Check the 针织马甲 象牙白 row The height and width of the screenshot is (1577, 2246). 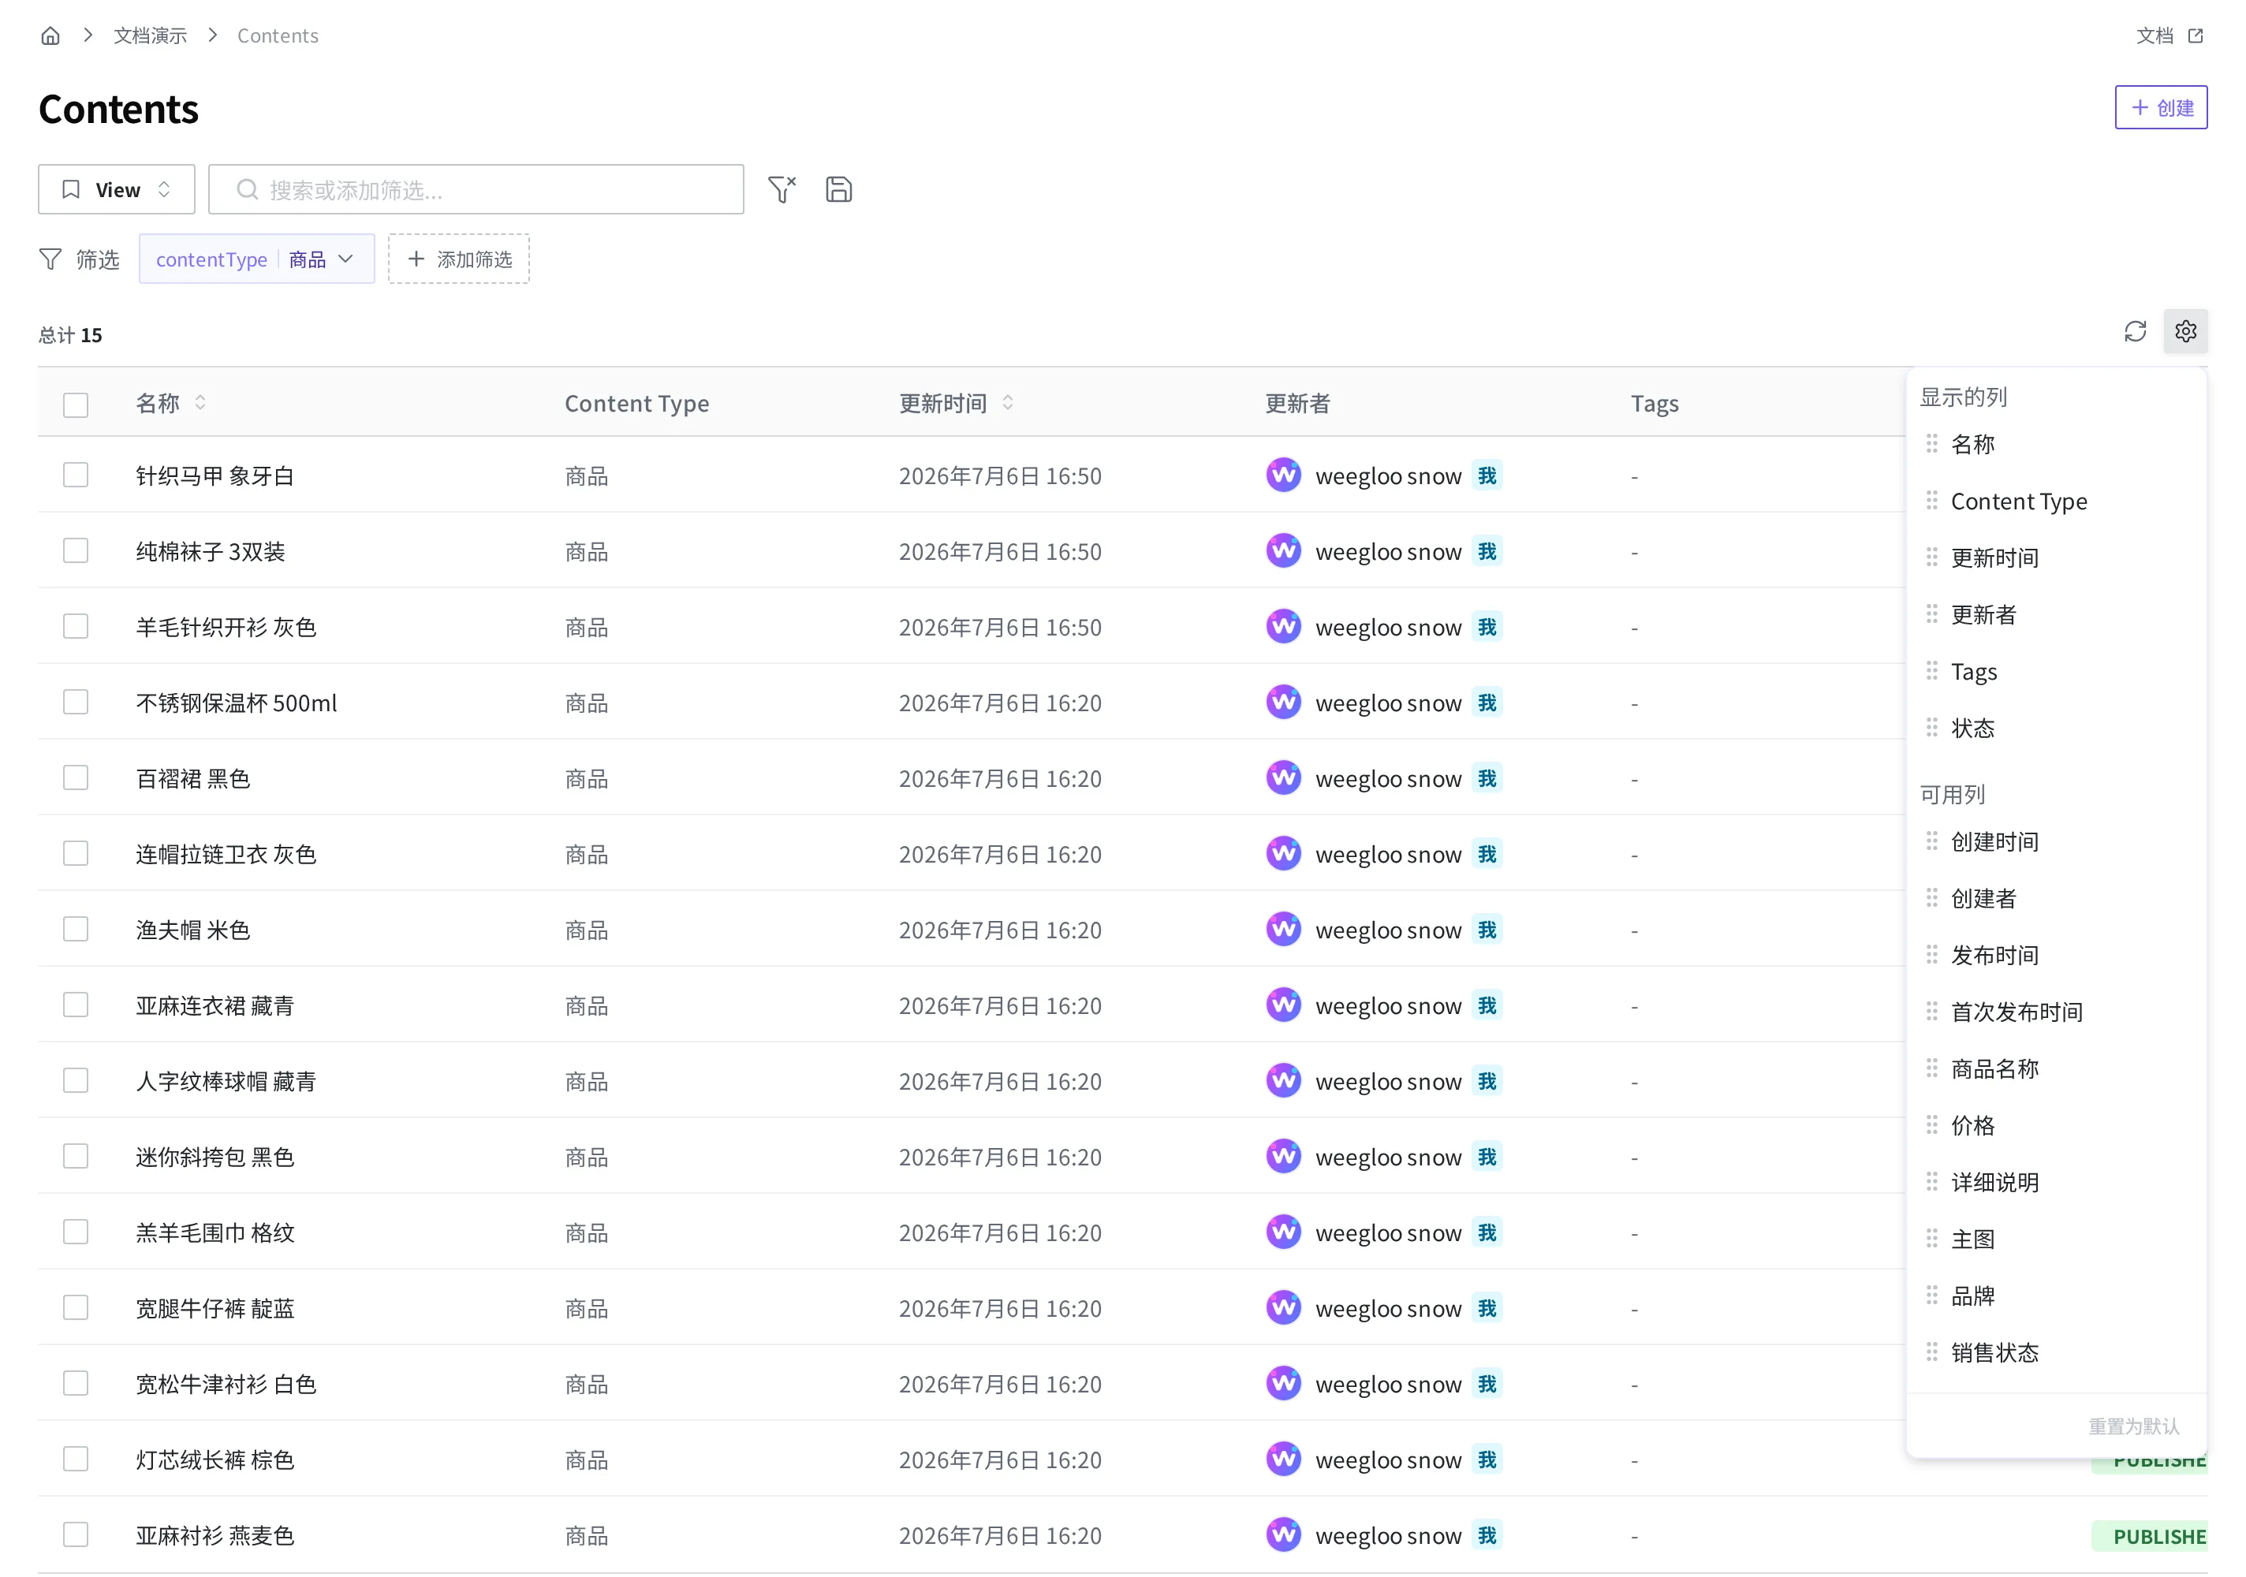coord(76,475)
